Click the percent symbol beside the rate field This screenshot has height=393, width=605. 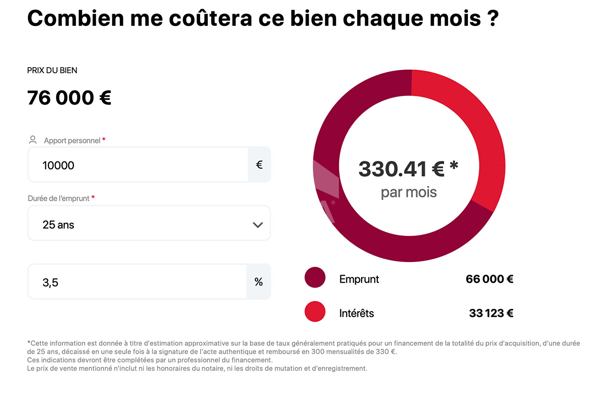coord(258,282)
